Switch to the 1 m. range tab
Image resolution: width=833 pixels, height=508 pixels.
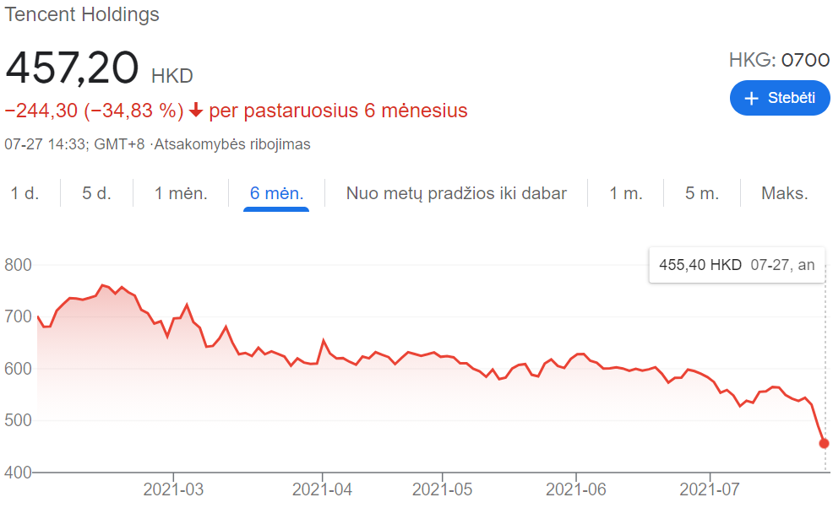[626, 192]
